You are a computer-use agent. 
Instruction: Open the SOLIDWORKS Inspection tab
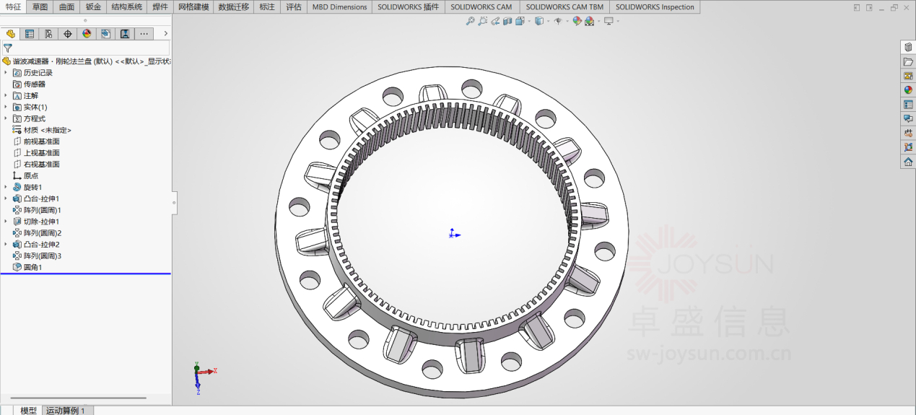[654, 6]
